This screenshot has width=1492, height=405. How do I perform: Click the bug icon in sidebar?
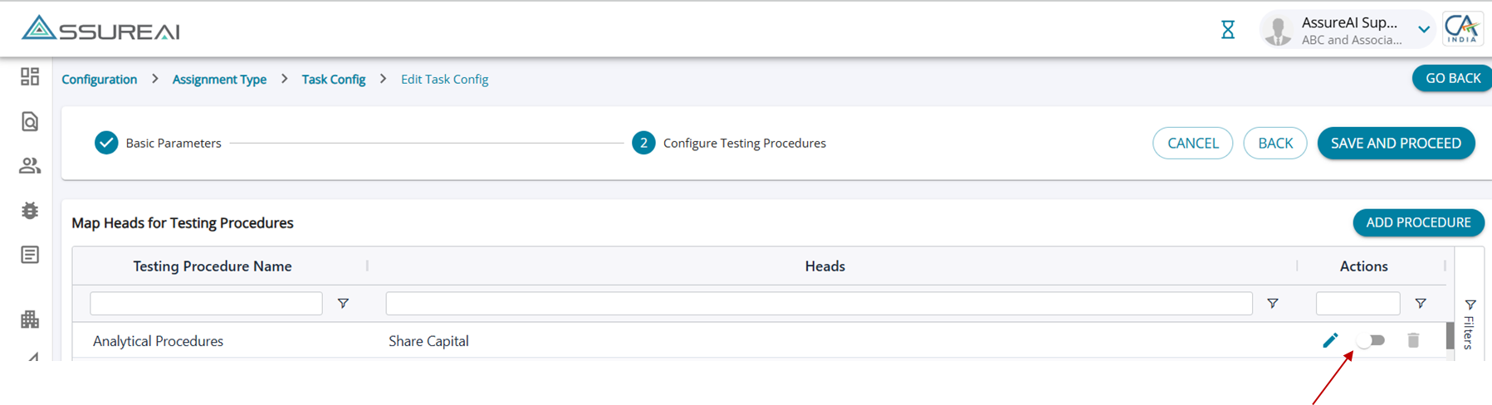click(x=30, y=211)
